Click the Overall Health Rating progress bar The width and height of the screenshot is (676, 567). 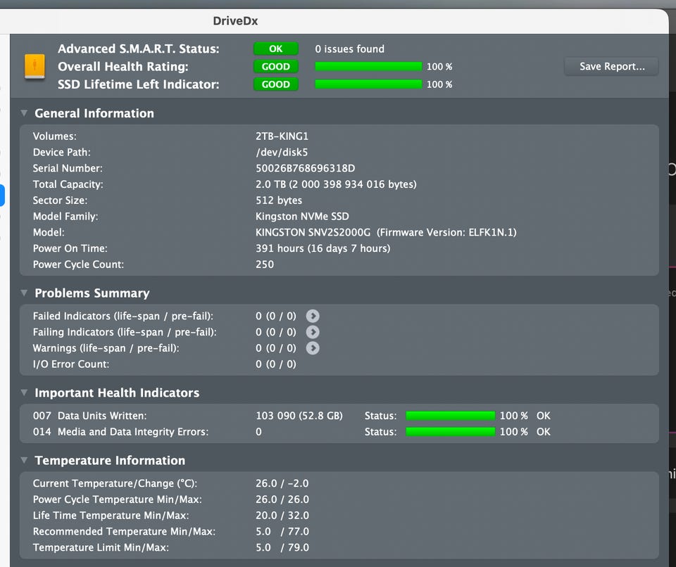[368, 66]
